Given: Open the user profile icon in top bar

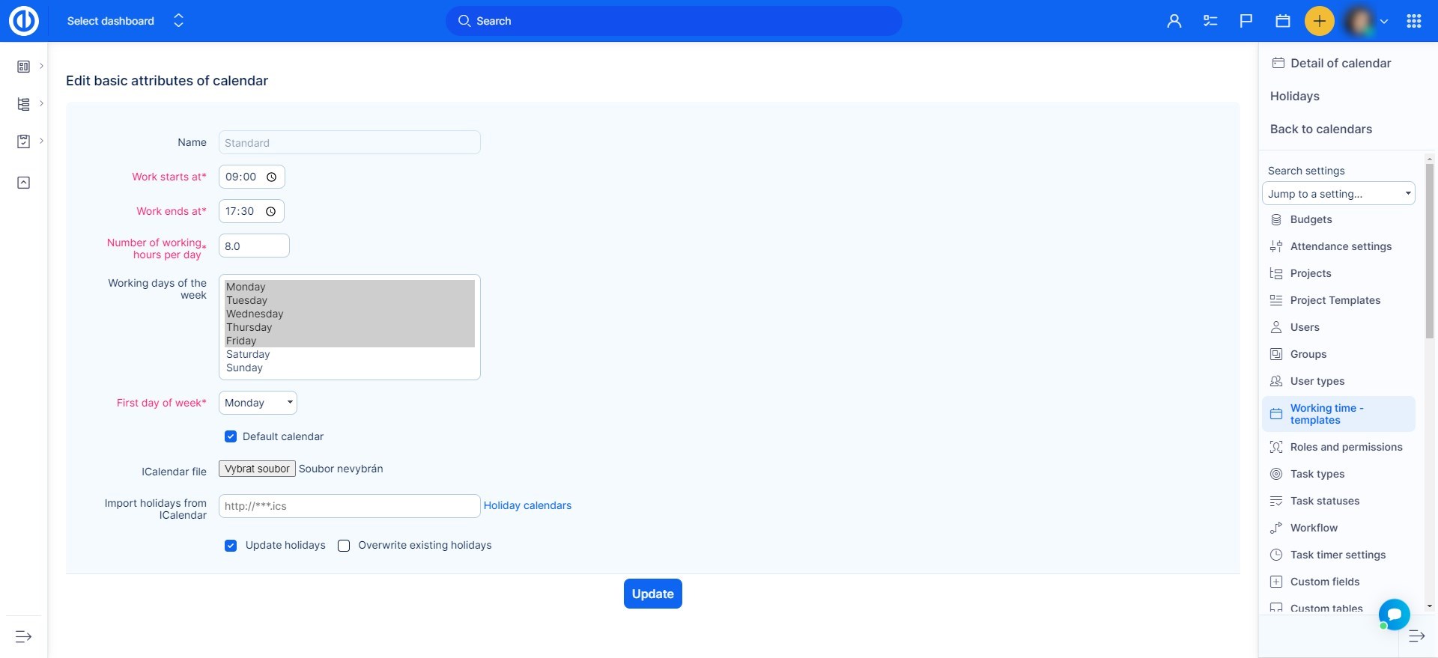Looking at the screenshot, I should point(1174,21).
